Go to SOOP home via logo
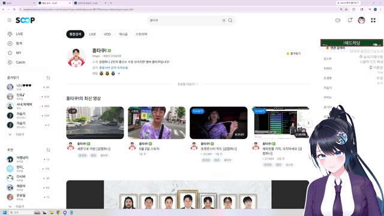 25,20
